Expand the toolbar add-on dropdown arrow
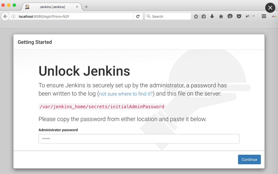 click(x=254, y=16)
